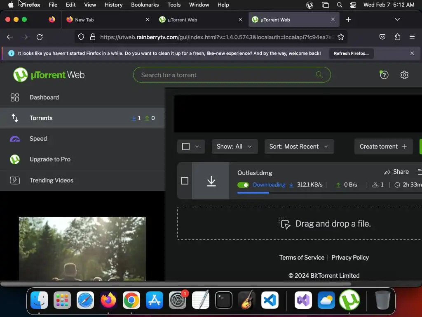This screenshot has height=317, width=422.
Task: Open the list all tabs chevron
Action: [x=397, y=19]
